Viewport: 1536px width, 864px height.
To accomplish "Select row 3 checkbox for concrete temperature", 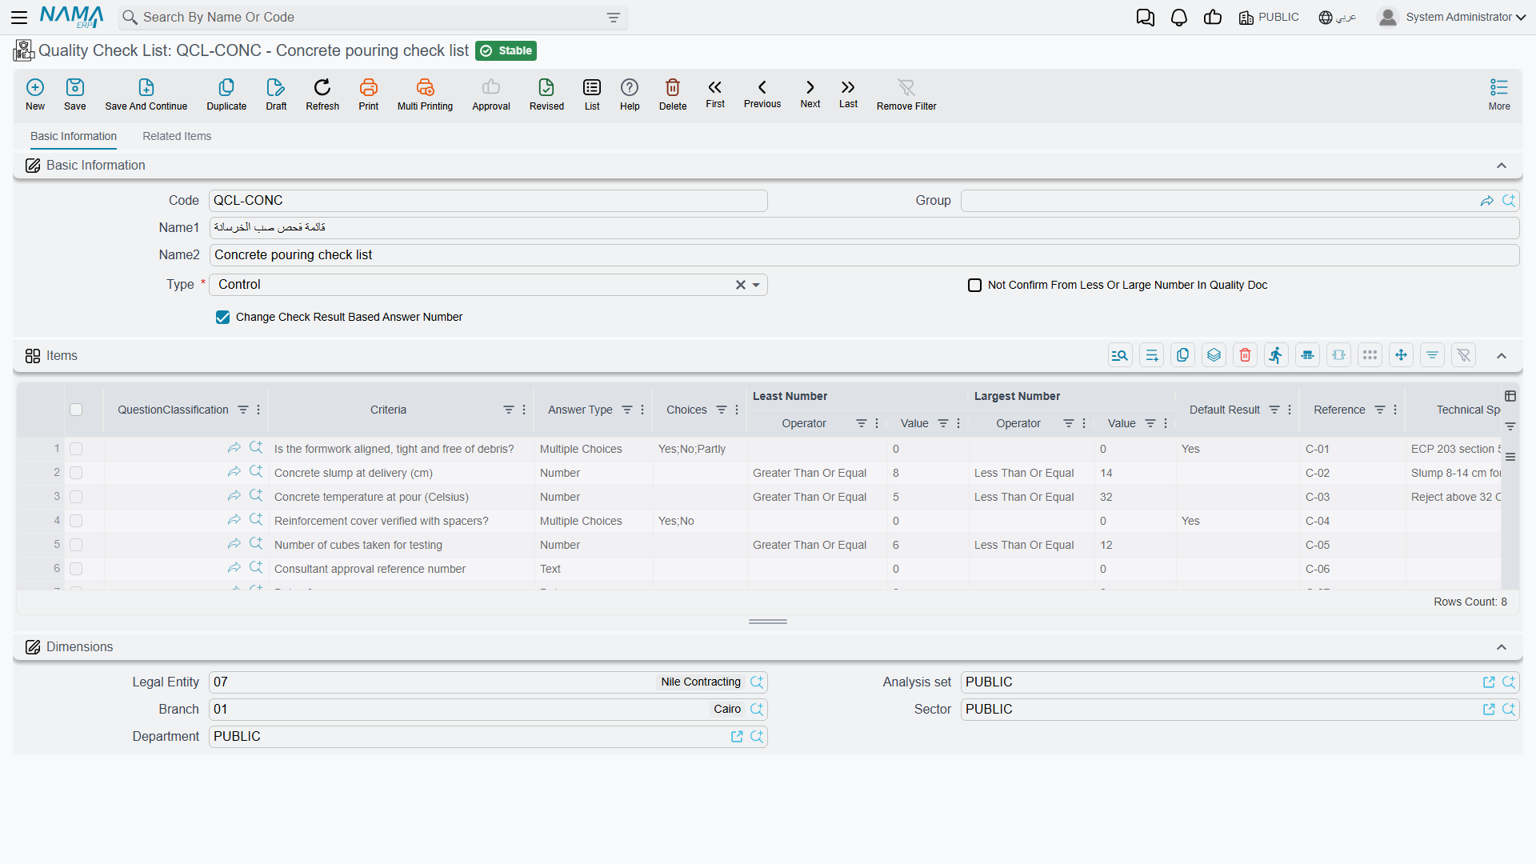I will click(76, 498).
